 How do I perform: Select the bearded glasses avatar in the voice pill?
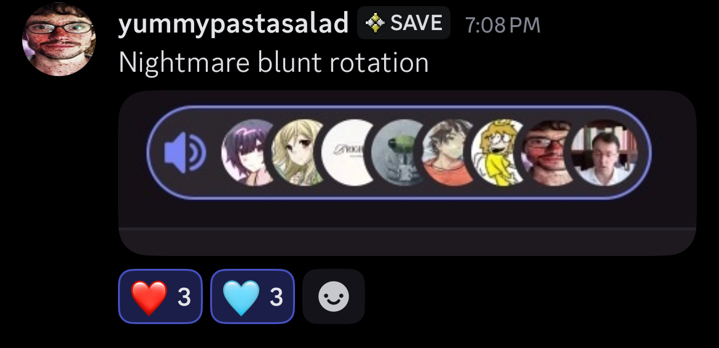pyautogui.click(x=548, y=152)
